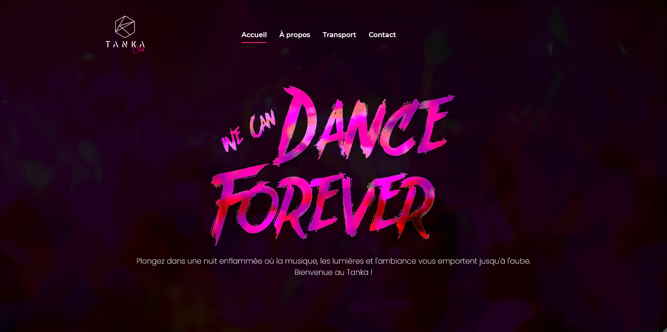This screenshot has width=667, height=332.
Task: Open the Accueil menu item
Action: [254, 35]
